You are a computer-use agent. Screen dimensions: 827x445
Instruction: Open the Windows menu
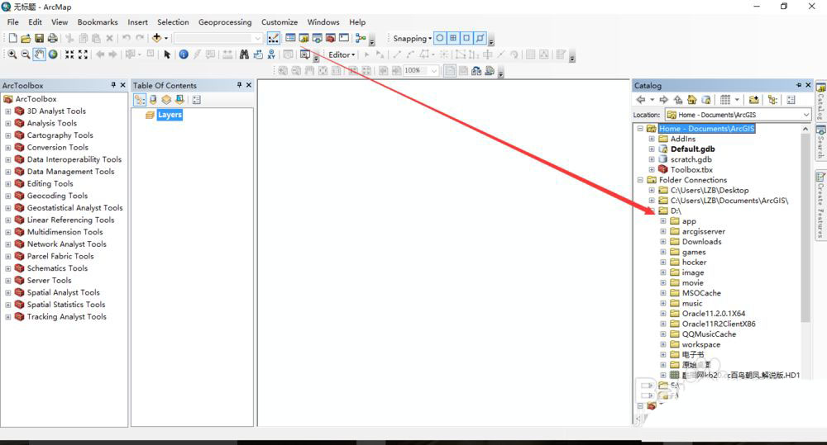[323, 22]
